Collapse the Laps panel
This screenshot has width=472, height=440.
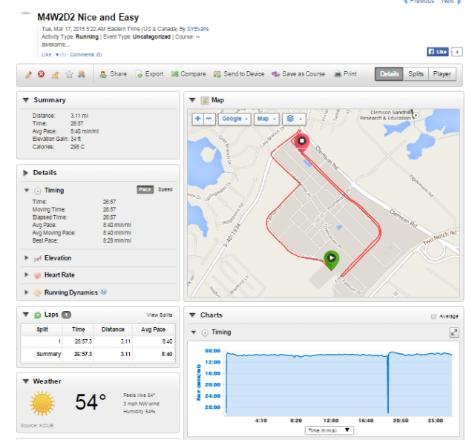(x=26, y=315)
